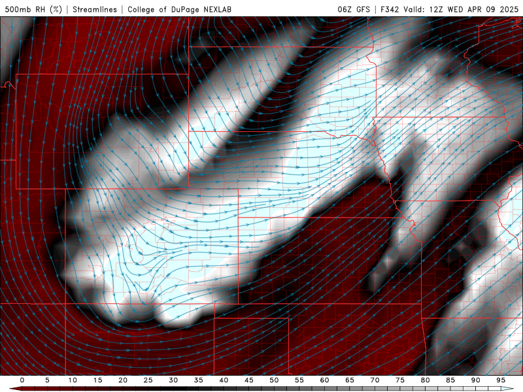Click the '5' value on the color scale
The height and width of the screenshot is (392, 523).
(x=47, y=380)
